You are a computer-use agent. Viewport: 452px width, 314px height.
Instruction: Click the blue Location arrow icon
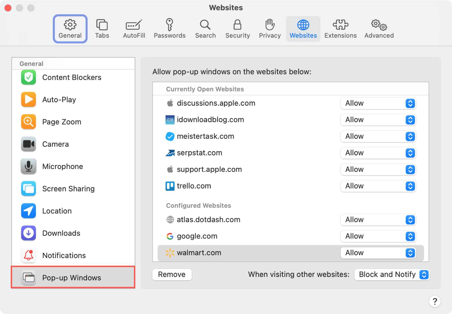pyautogui.click(x=29, y=211)
